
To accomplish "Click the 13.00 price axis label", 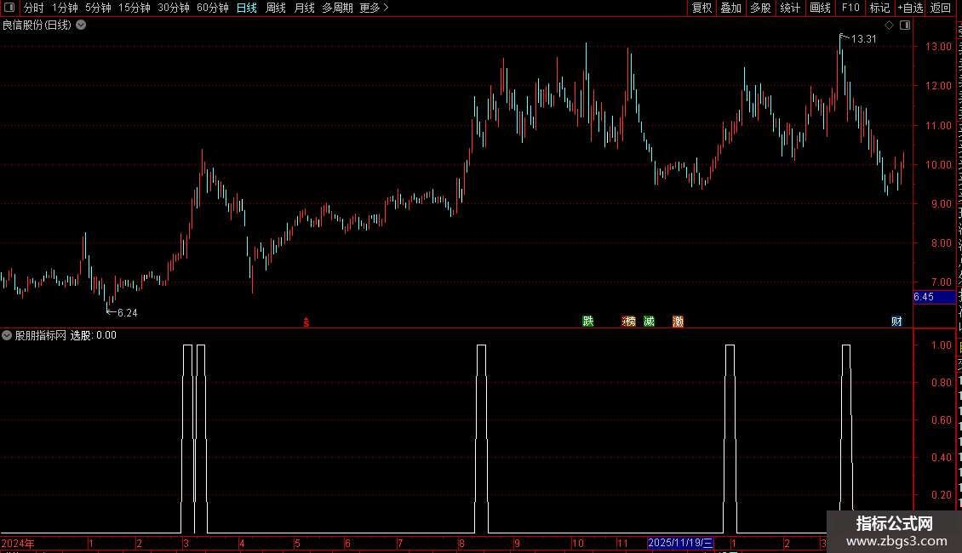I will click(x=937, y=47).
